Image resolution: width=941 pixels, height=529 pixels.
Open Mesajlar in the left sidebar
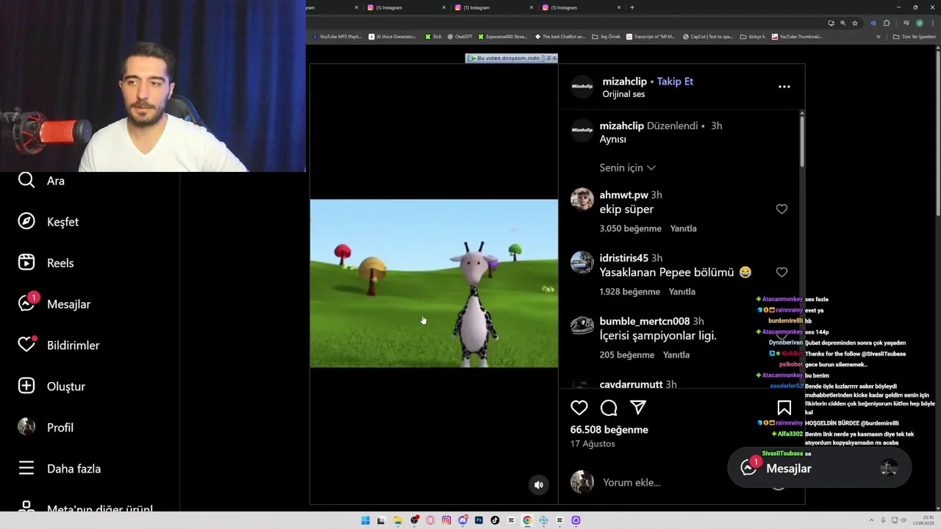54,303
